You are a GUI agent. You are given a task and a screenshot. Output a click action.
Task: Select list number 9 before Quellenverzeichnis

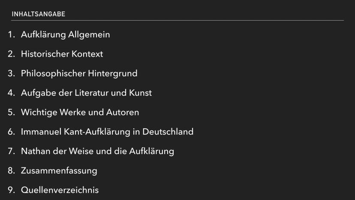coord(11,190)
